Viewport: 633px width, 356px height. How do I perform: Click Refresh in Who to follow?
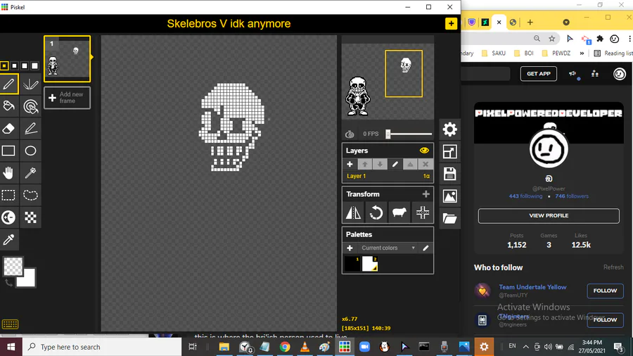(x=613, y=267)
